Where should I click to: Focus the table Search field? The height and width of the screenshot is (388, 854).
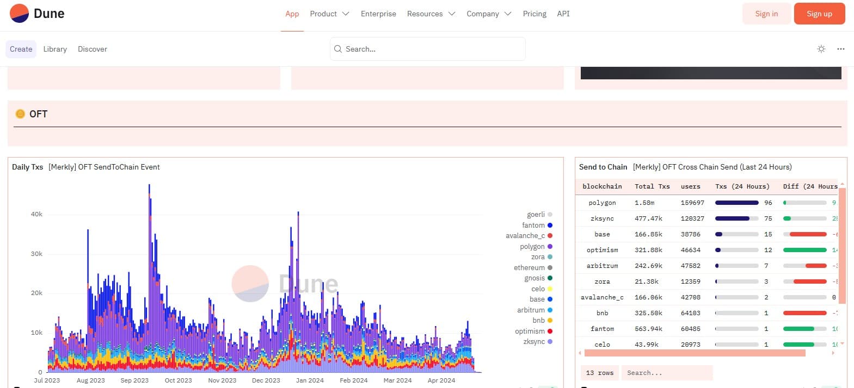(x=667, y=373)
